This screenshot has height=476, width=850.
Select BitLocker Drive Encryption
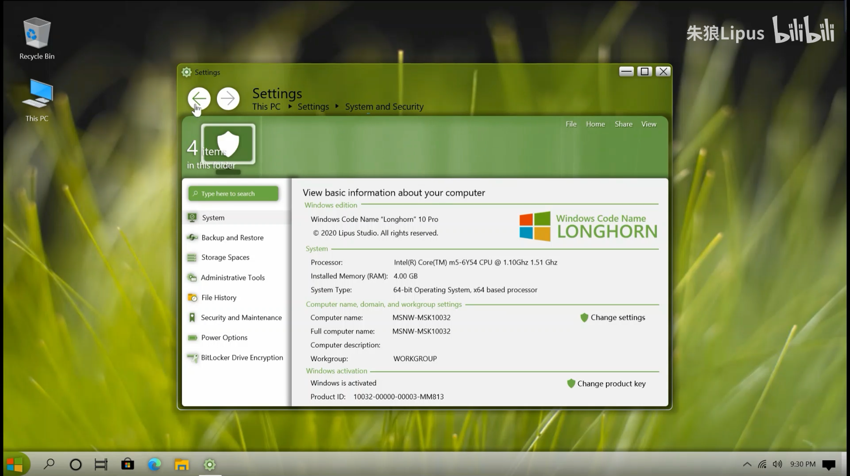pos(242,358)
